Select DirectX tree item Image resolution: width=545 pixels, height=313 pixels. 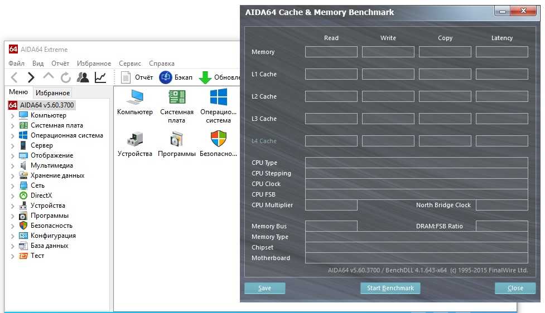tap(41, 195)
